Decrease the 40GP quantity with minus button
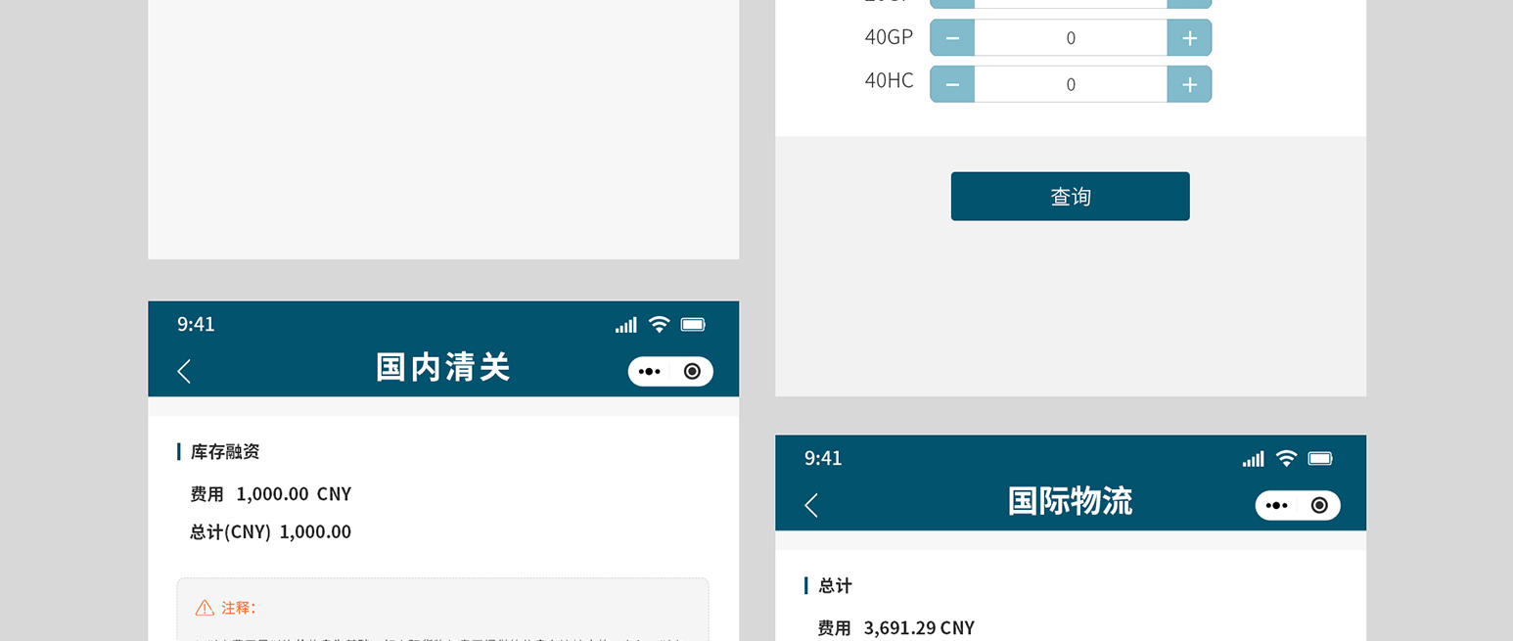The height and width of the screenshot is (641, 1513). click(952, 38)
